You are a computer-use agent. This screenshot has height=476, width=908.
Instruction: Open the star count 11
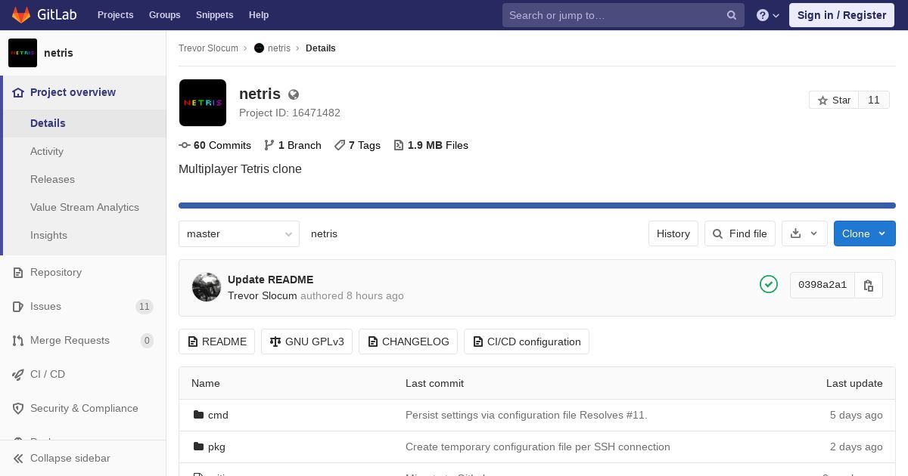(x=874, y=100)
